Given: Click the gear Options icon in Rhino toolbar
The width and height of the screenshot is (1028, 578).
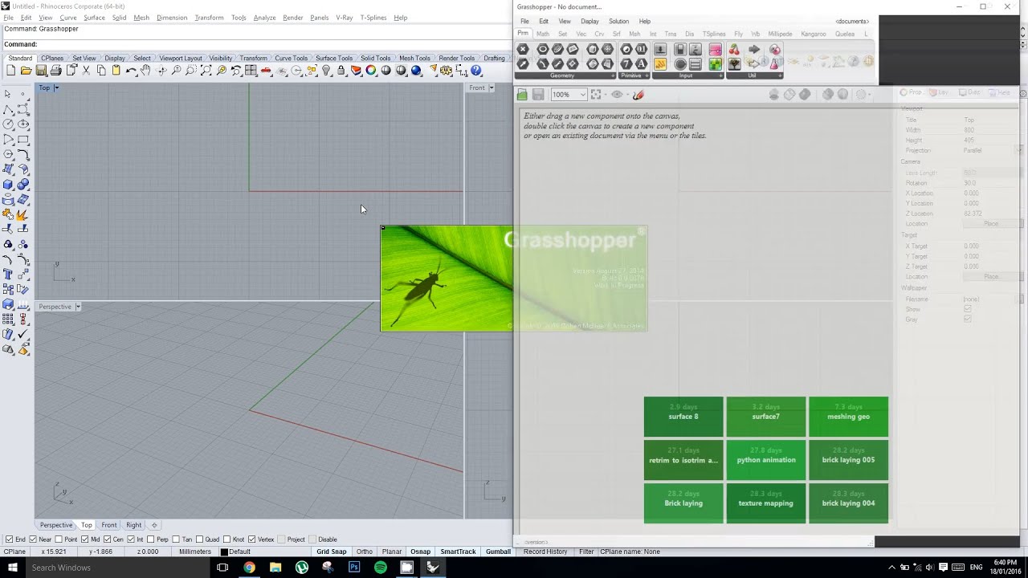Looking at the screenshot, I should (x=446, y=71).
